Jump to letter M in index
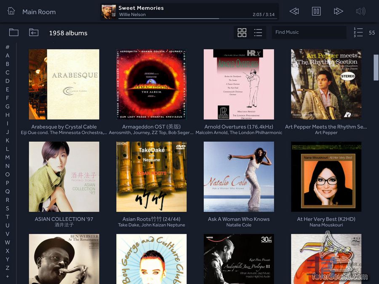 (8, 157)
